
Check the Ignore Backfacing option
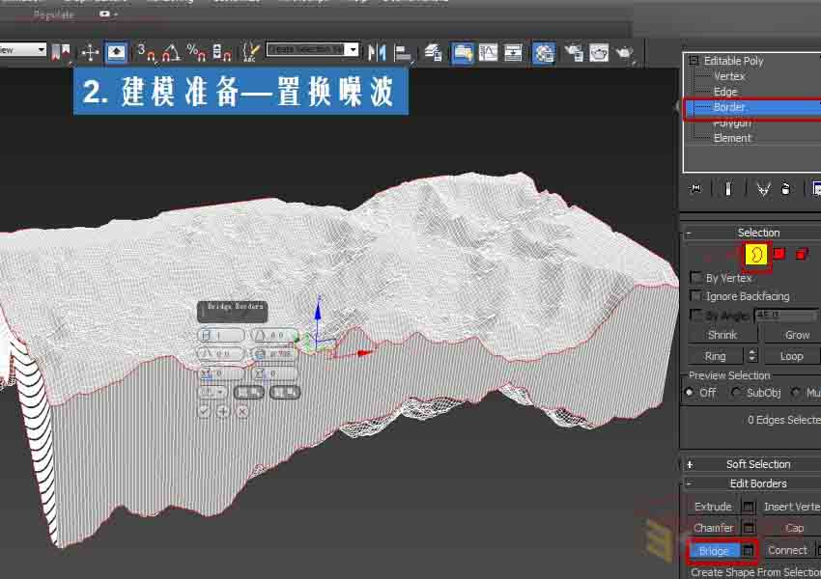point(696,296)
